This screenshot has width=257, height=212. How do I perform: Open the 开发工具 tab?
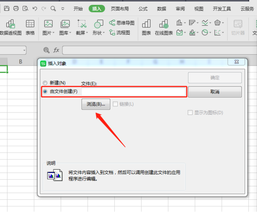pos(222,9)
